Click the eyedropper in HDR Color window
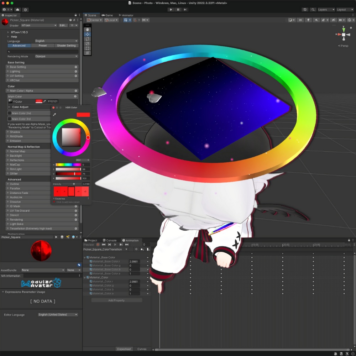Image resolution: width=356 pixels, height=356 pixels. [x=54, y=114]
